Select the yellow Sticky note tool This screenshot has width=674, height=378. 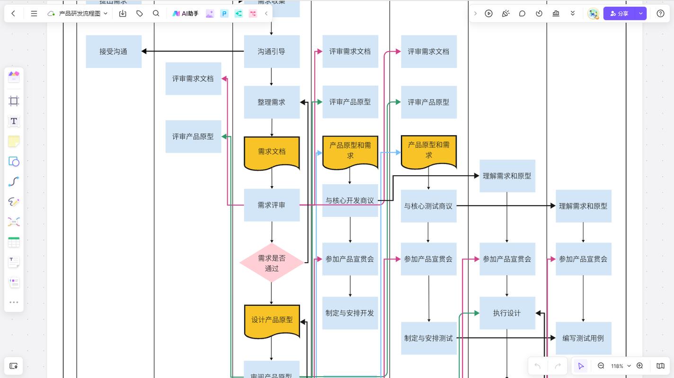(x=14, y=141)
